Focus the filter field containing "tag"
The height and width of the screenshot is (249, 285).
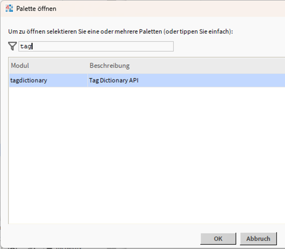96,46
